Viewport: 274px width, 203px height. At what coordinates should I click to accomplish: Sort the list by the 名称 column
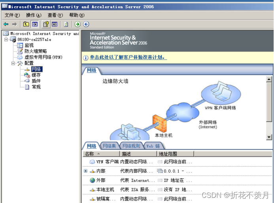coord(101,154)
